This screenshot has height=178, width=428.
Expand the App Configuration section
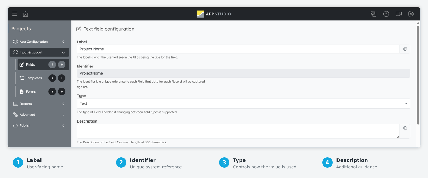coord(39,42)
